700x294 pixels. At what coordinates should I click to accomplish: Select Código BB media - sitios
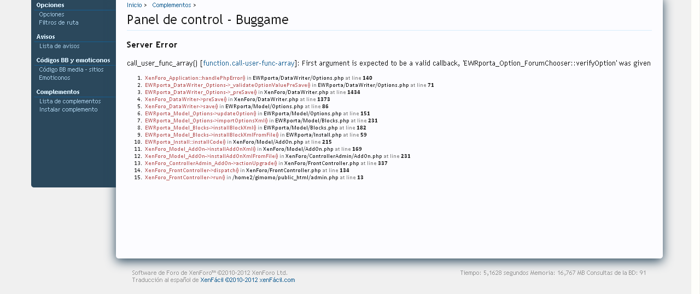point(71,69)
